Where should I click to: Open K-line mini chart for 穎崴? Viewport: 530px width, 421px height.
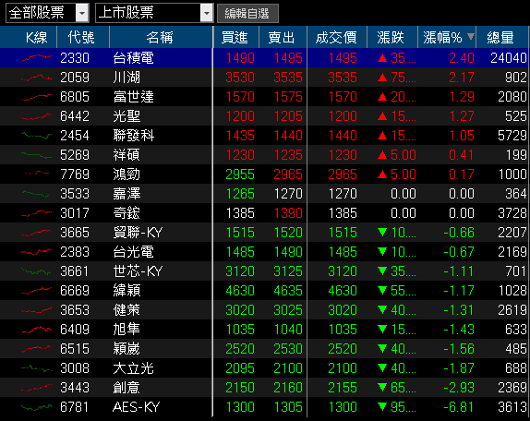(37, 349)
